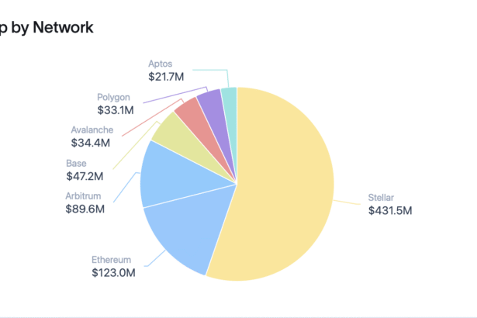Image resolution: width=477 pixels, height=318 pixels.
Task: Click the Polygon network label
Action: pos(114,98)
